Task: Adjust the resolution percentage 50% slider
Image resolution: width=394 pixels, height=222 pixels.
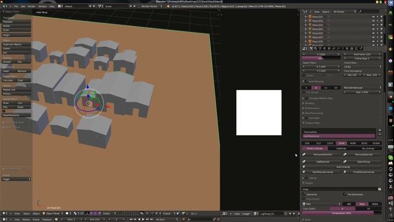Action: tap(321, 59)
